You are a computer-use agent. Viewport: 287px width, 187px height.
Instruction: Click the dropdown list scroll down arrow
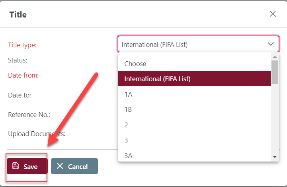click(275, 157)
